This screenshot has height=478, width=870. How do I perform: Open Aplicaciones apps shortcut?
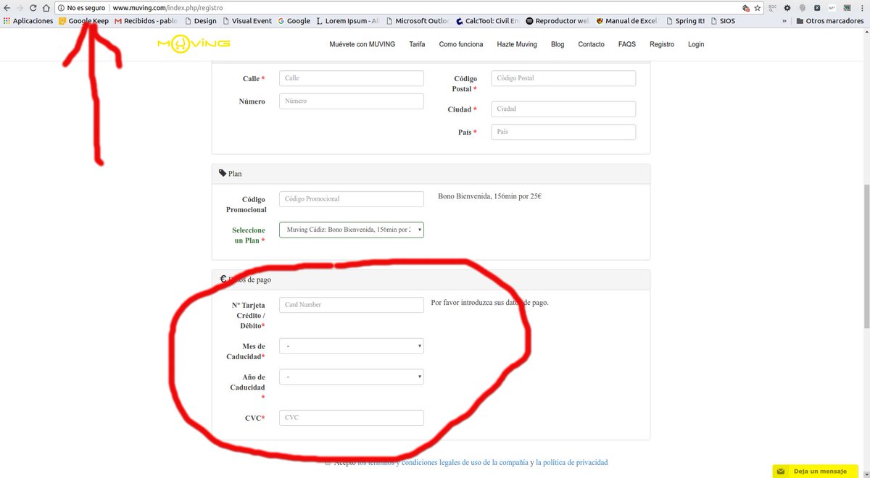[28, 21]
